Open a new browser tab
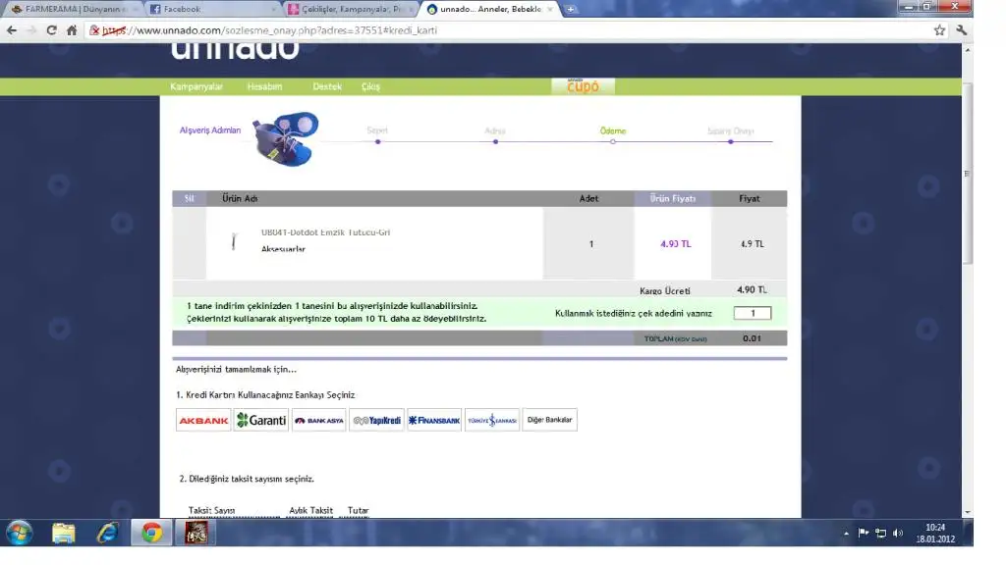This screenshot has height=565, width=1006. (x=570, y=9)
